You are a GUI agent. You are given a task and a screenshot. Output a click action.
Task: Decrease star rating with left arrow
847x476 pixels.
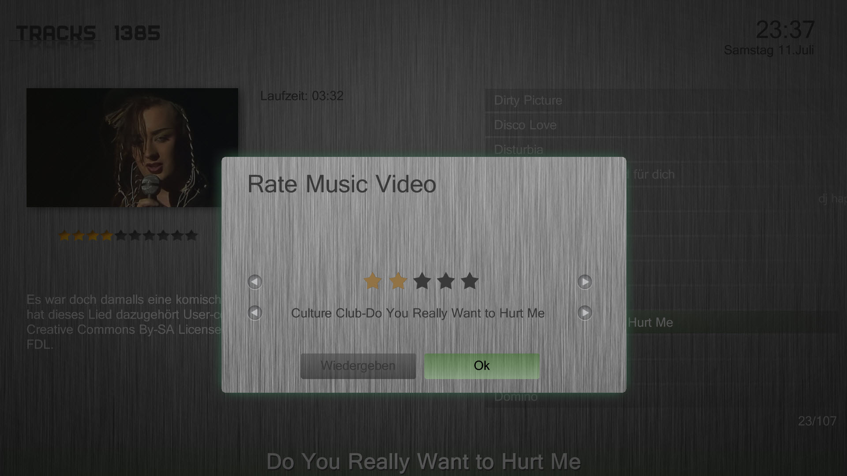click(255, 282)
